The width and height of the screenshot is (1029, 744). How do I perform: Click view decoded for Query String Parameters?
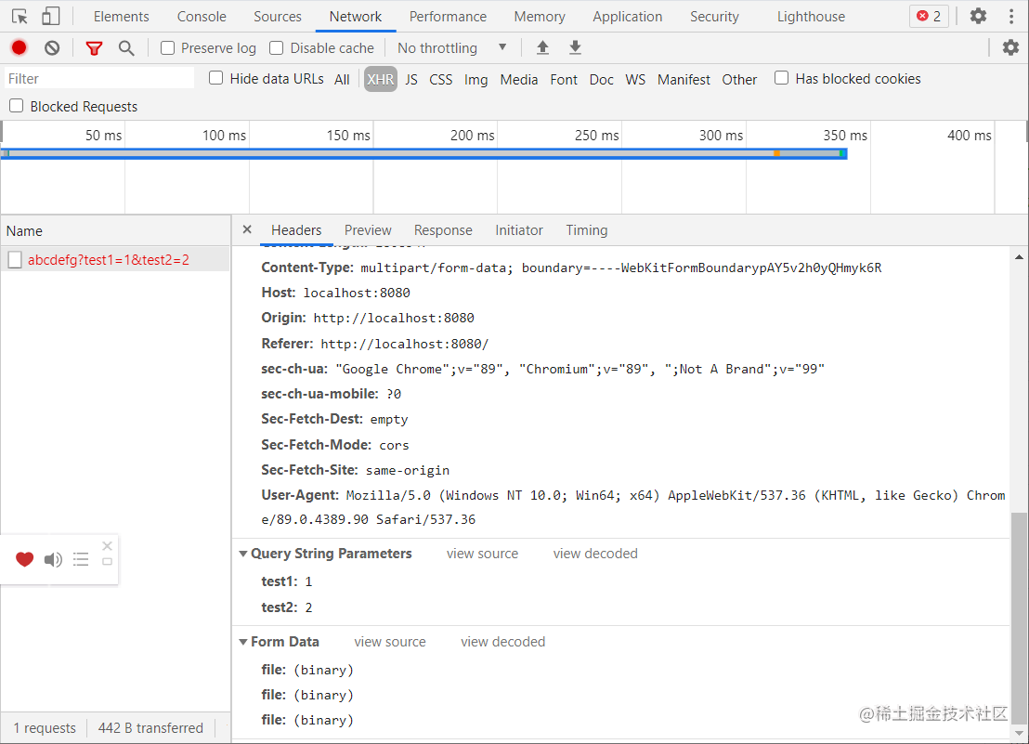[595, 554]
